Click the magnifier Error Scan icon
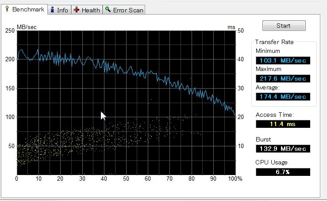This screenshot has width=327, height=201. pyautogui.click(x=108, y=9)
